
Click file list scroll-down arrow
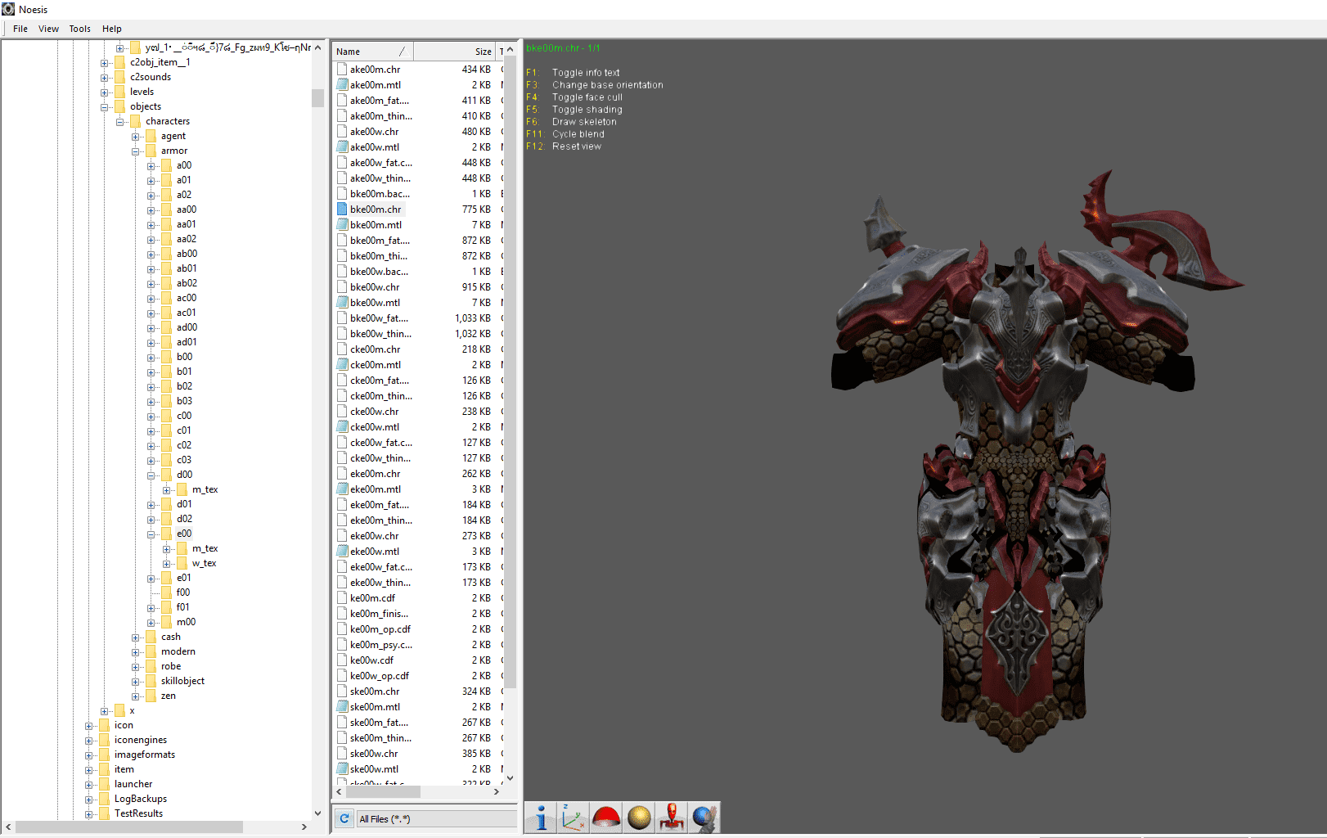click(510, 778)
